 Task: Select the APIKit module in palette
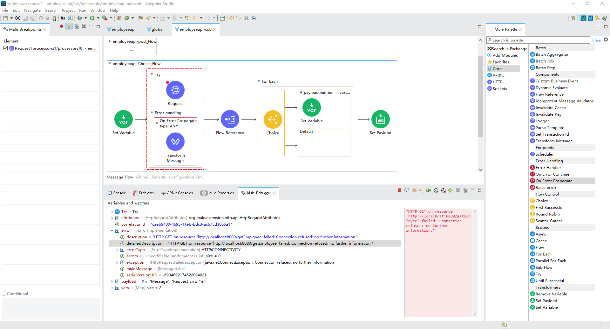(496, 75)
